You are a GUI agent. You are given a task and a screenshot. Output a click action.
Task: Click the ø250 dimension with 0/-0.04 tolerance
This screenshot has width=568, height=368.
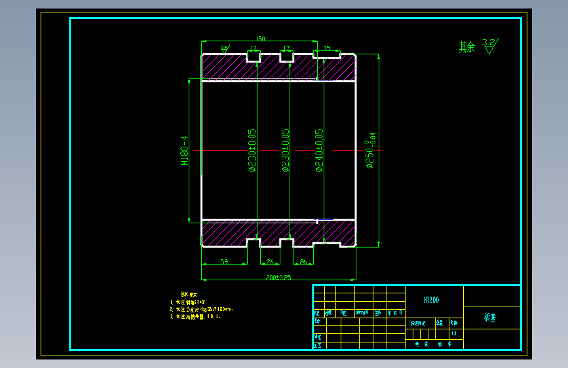coord(371,151)
